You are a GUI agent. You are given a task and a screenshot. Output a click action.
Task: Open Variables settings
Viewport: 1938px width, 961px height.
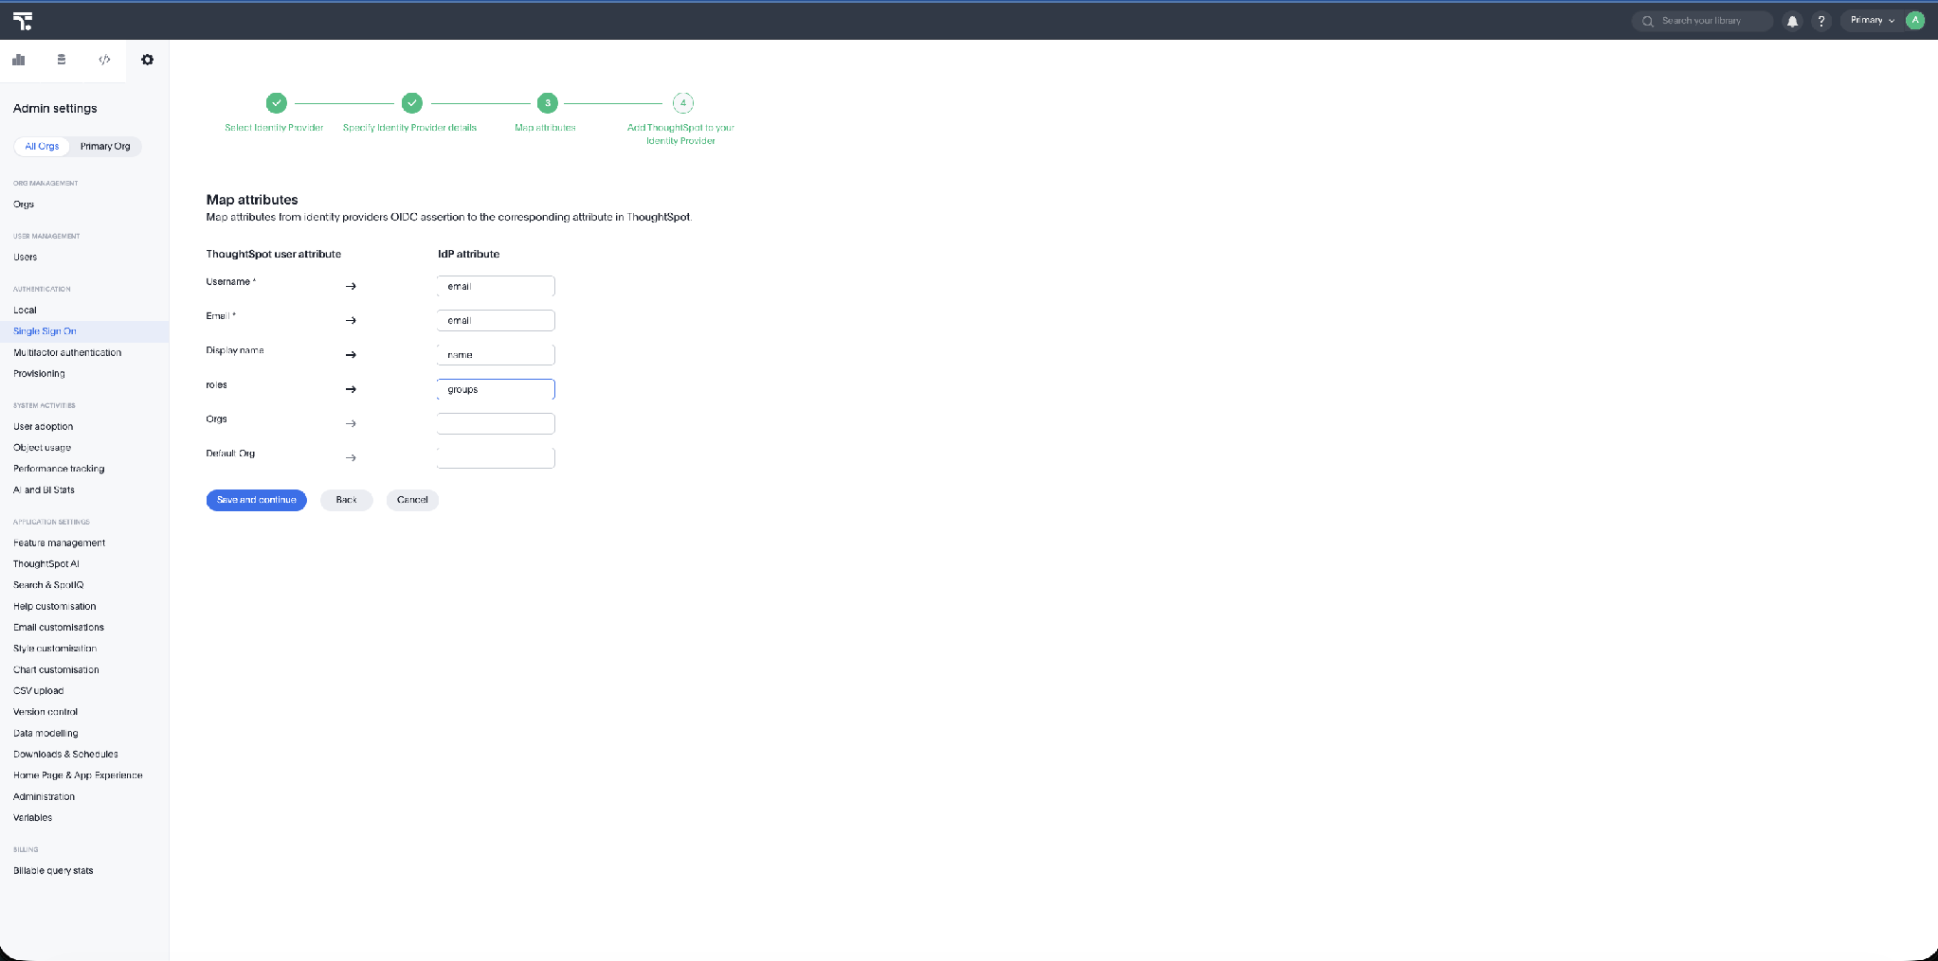[x=32, y=818]
